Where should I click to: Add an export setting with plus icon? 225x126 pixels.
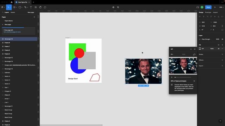[x=222, y=66]
